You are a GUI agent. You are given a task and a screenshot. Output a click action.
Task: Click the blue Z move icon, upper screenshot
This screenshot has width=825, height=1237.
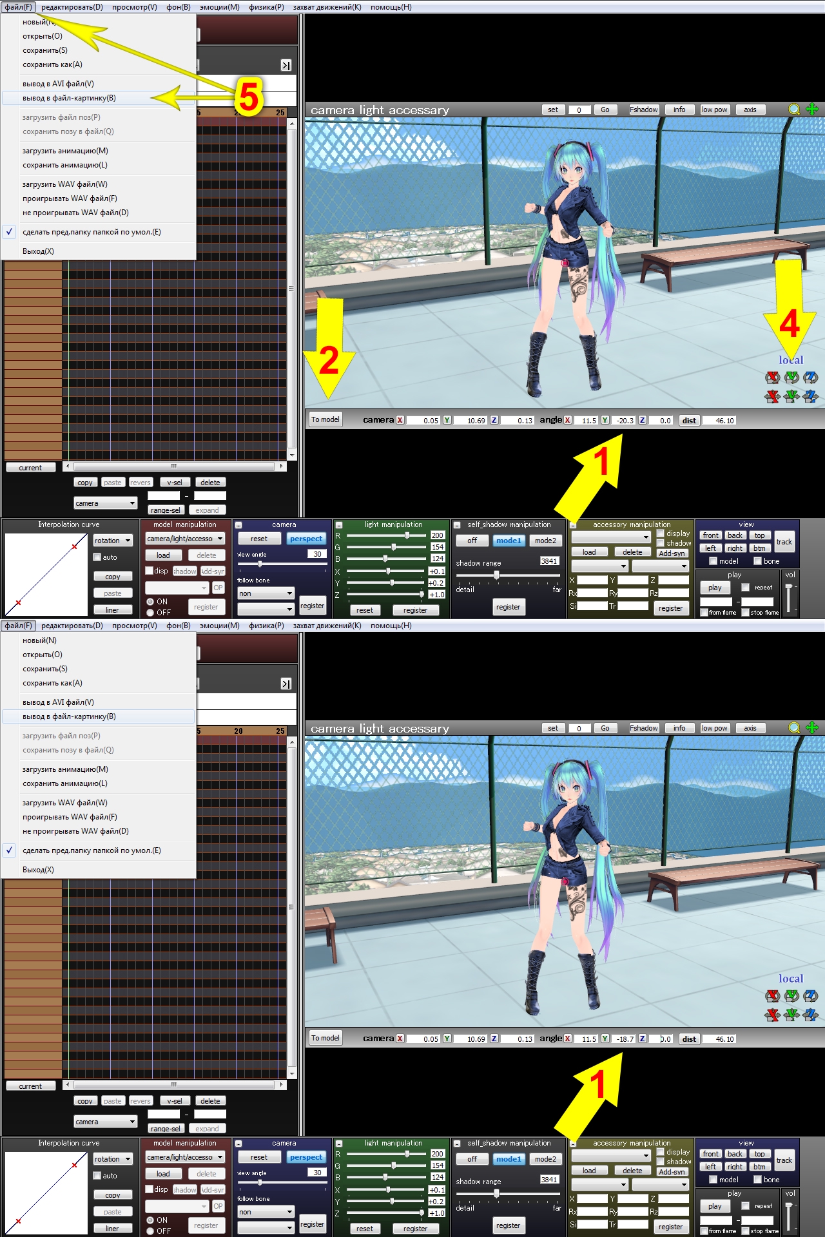click(x=811, y=396)
